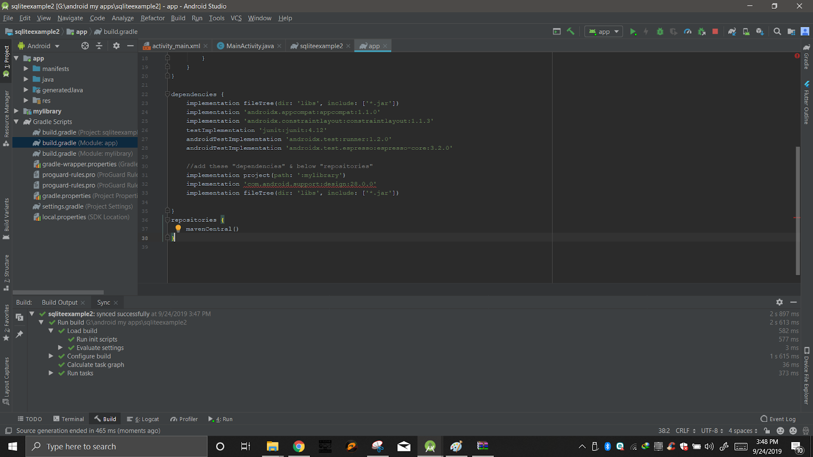Stop the running application
This screenshot has height=457, width=813.
(715, 31)
